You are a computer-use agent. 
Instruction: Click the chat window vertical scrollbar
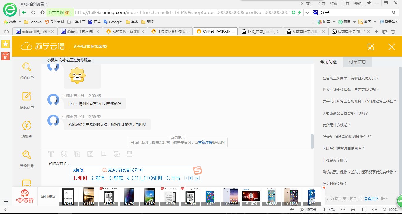click(x=312, y=141)
